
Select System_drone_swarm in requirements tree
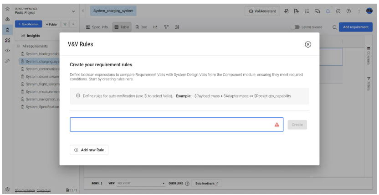click(x=42, y=76)
